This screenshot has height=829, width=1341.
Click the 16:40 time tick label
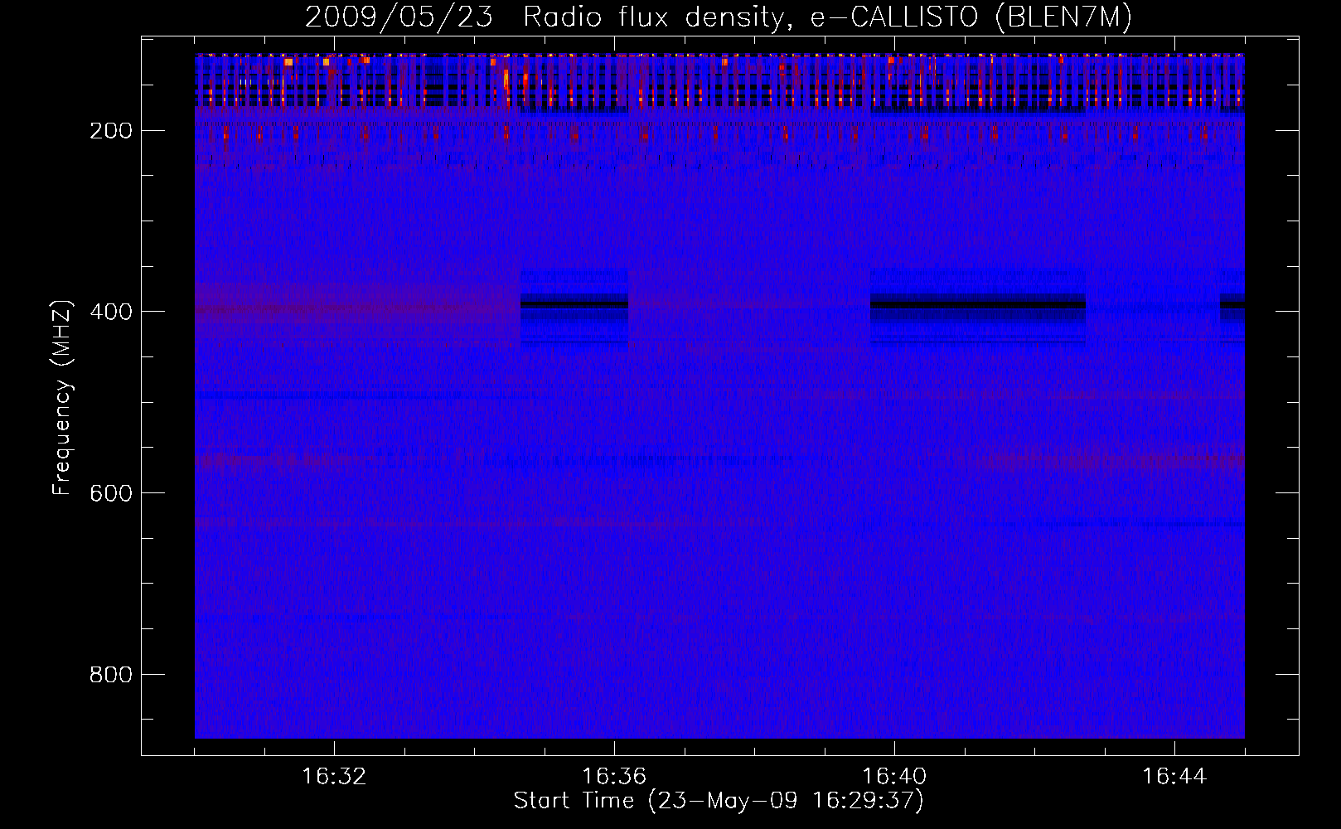coord(894,777)
